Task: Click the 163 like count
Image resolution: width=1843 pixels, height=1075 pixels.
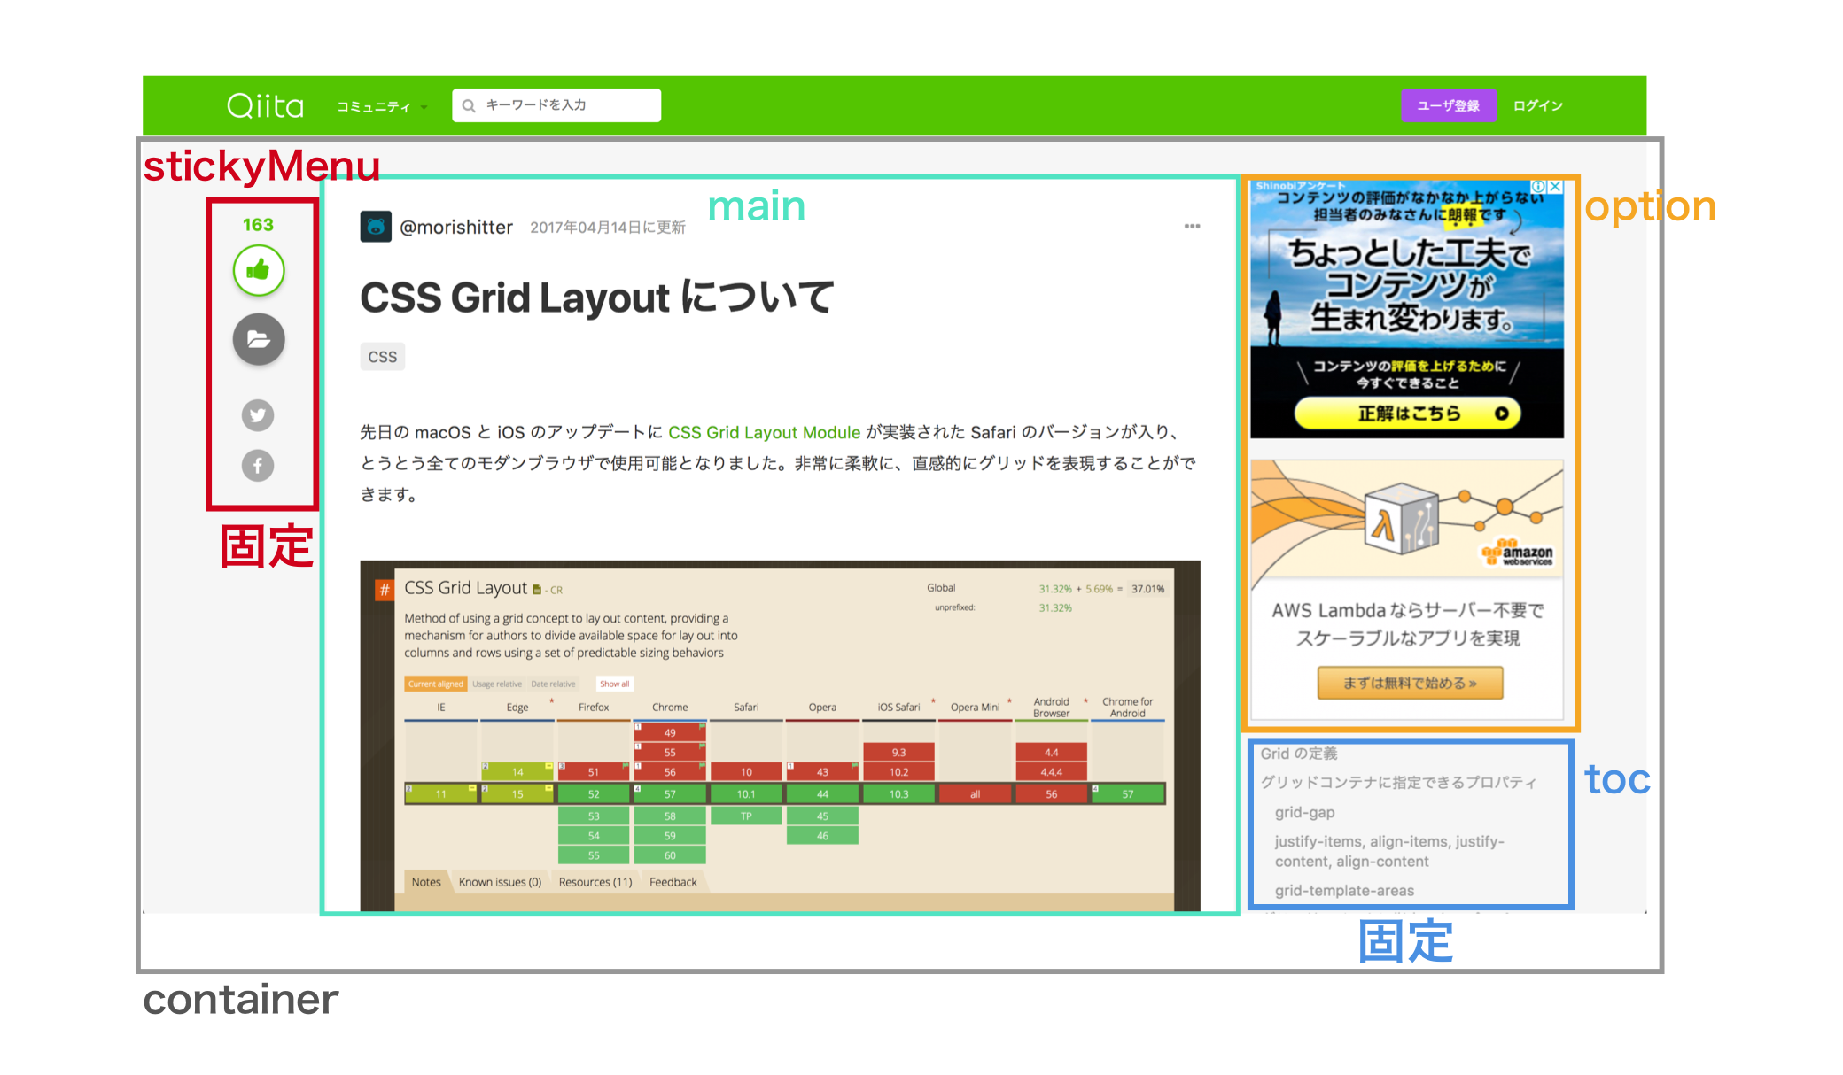Action: click(258, 225)
